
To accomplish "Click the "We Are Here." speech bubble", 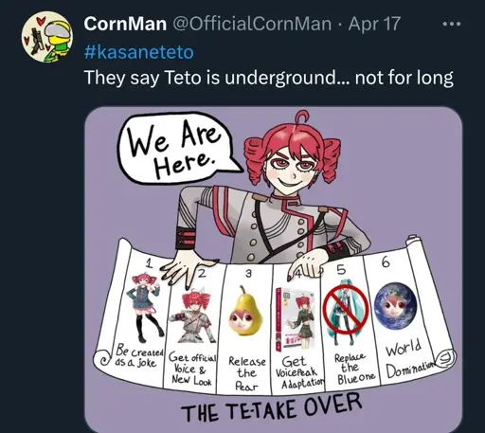I will click(177, 148).
